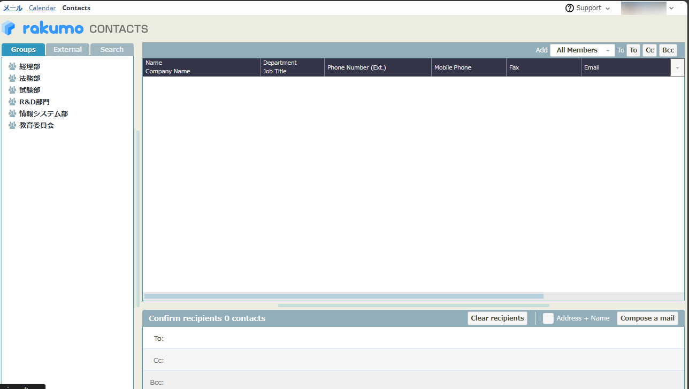Click the Name / Company Name column header

pos(202,67)
